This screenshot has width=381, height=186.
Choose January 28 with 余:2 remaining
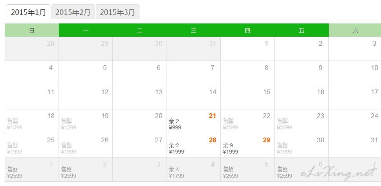194,145
